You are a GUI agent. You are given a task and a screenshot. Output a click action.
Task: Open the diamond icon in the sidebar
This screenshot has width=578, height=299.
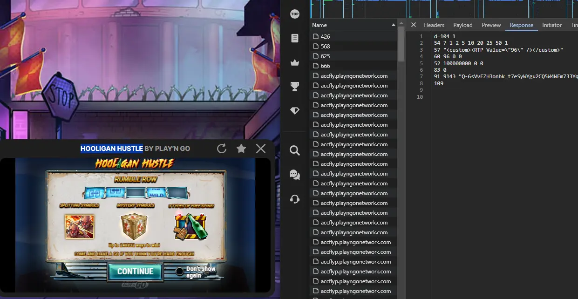(294, 110)
